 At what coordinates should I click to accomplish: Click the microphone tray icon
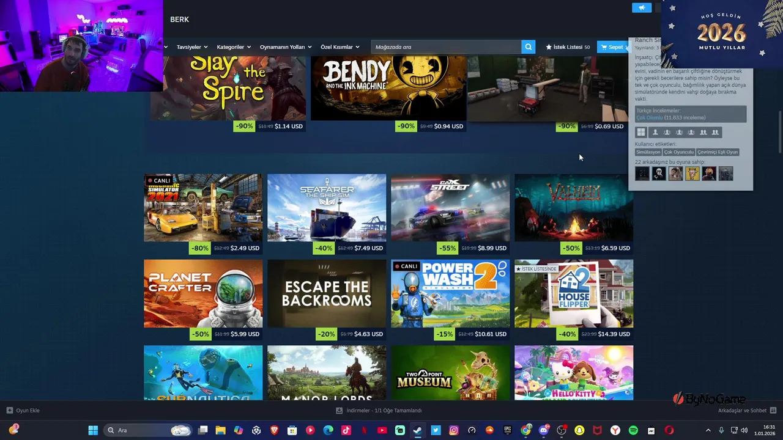pyautogui.click(x=722, y=430)
